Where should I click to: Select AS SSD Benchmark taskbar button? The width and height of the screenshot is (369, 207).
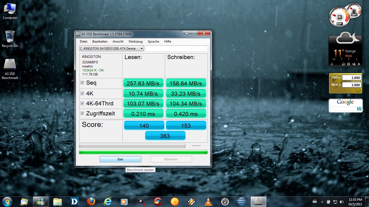[x=258, y=201]
